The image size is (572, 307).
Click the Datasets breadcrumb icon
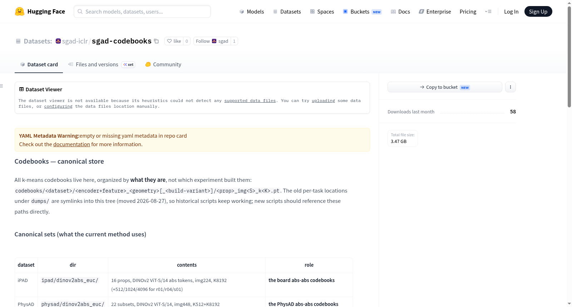[x=18, y=41]
